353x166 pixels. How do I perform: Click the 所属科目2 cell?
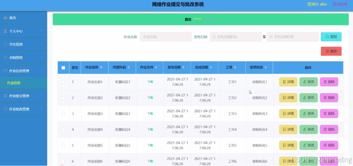tap(123, 98)
